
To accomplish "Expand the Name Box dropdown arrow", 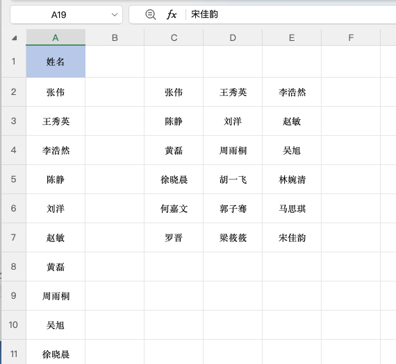I will pos(115,15).
